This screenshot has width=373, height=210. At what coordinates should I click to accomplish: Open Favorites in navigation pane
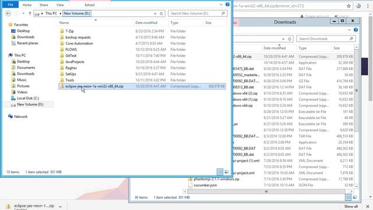click(21, 24)
